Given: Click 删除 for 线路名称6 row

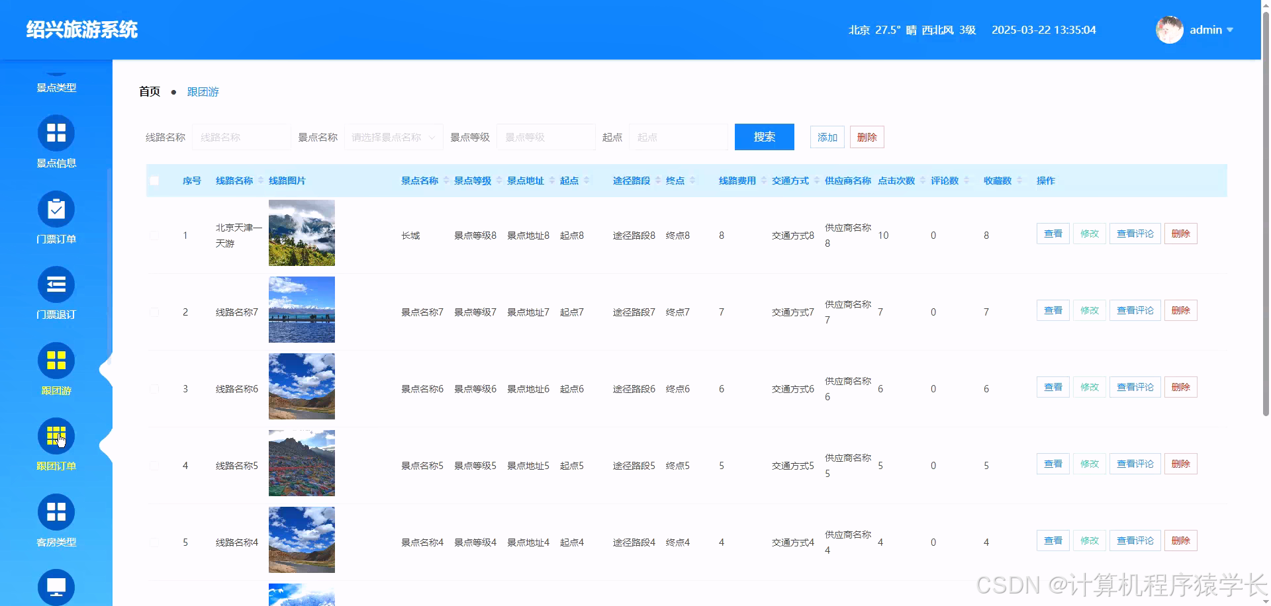Looking at the screenshot, I should [x=1180, y=387].
